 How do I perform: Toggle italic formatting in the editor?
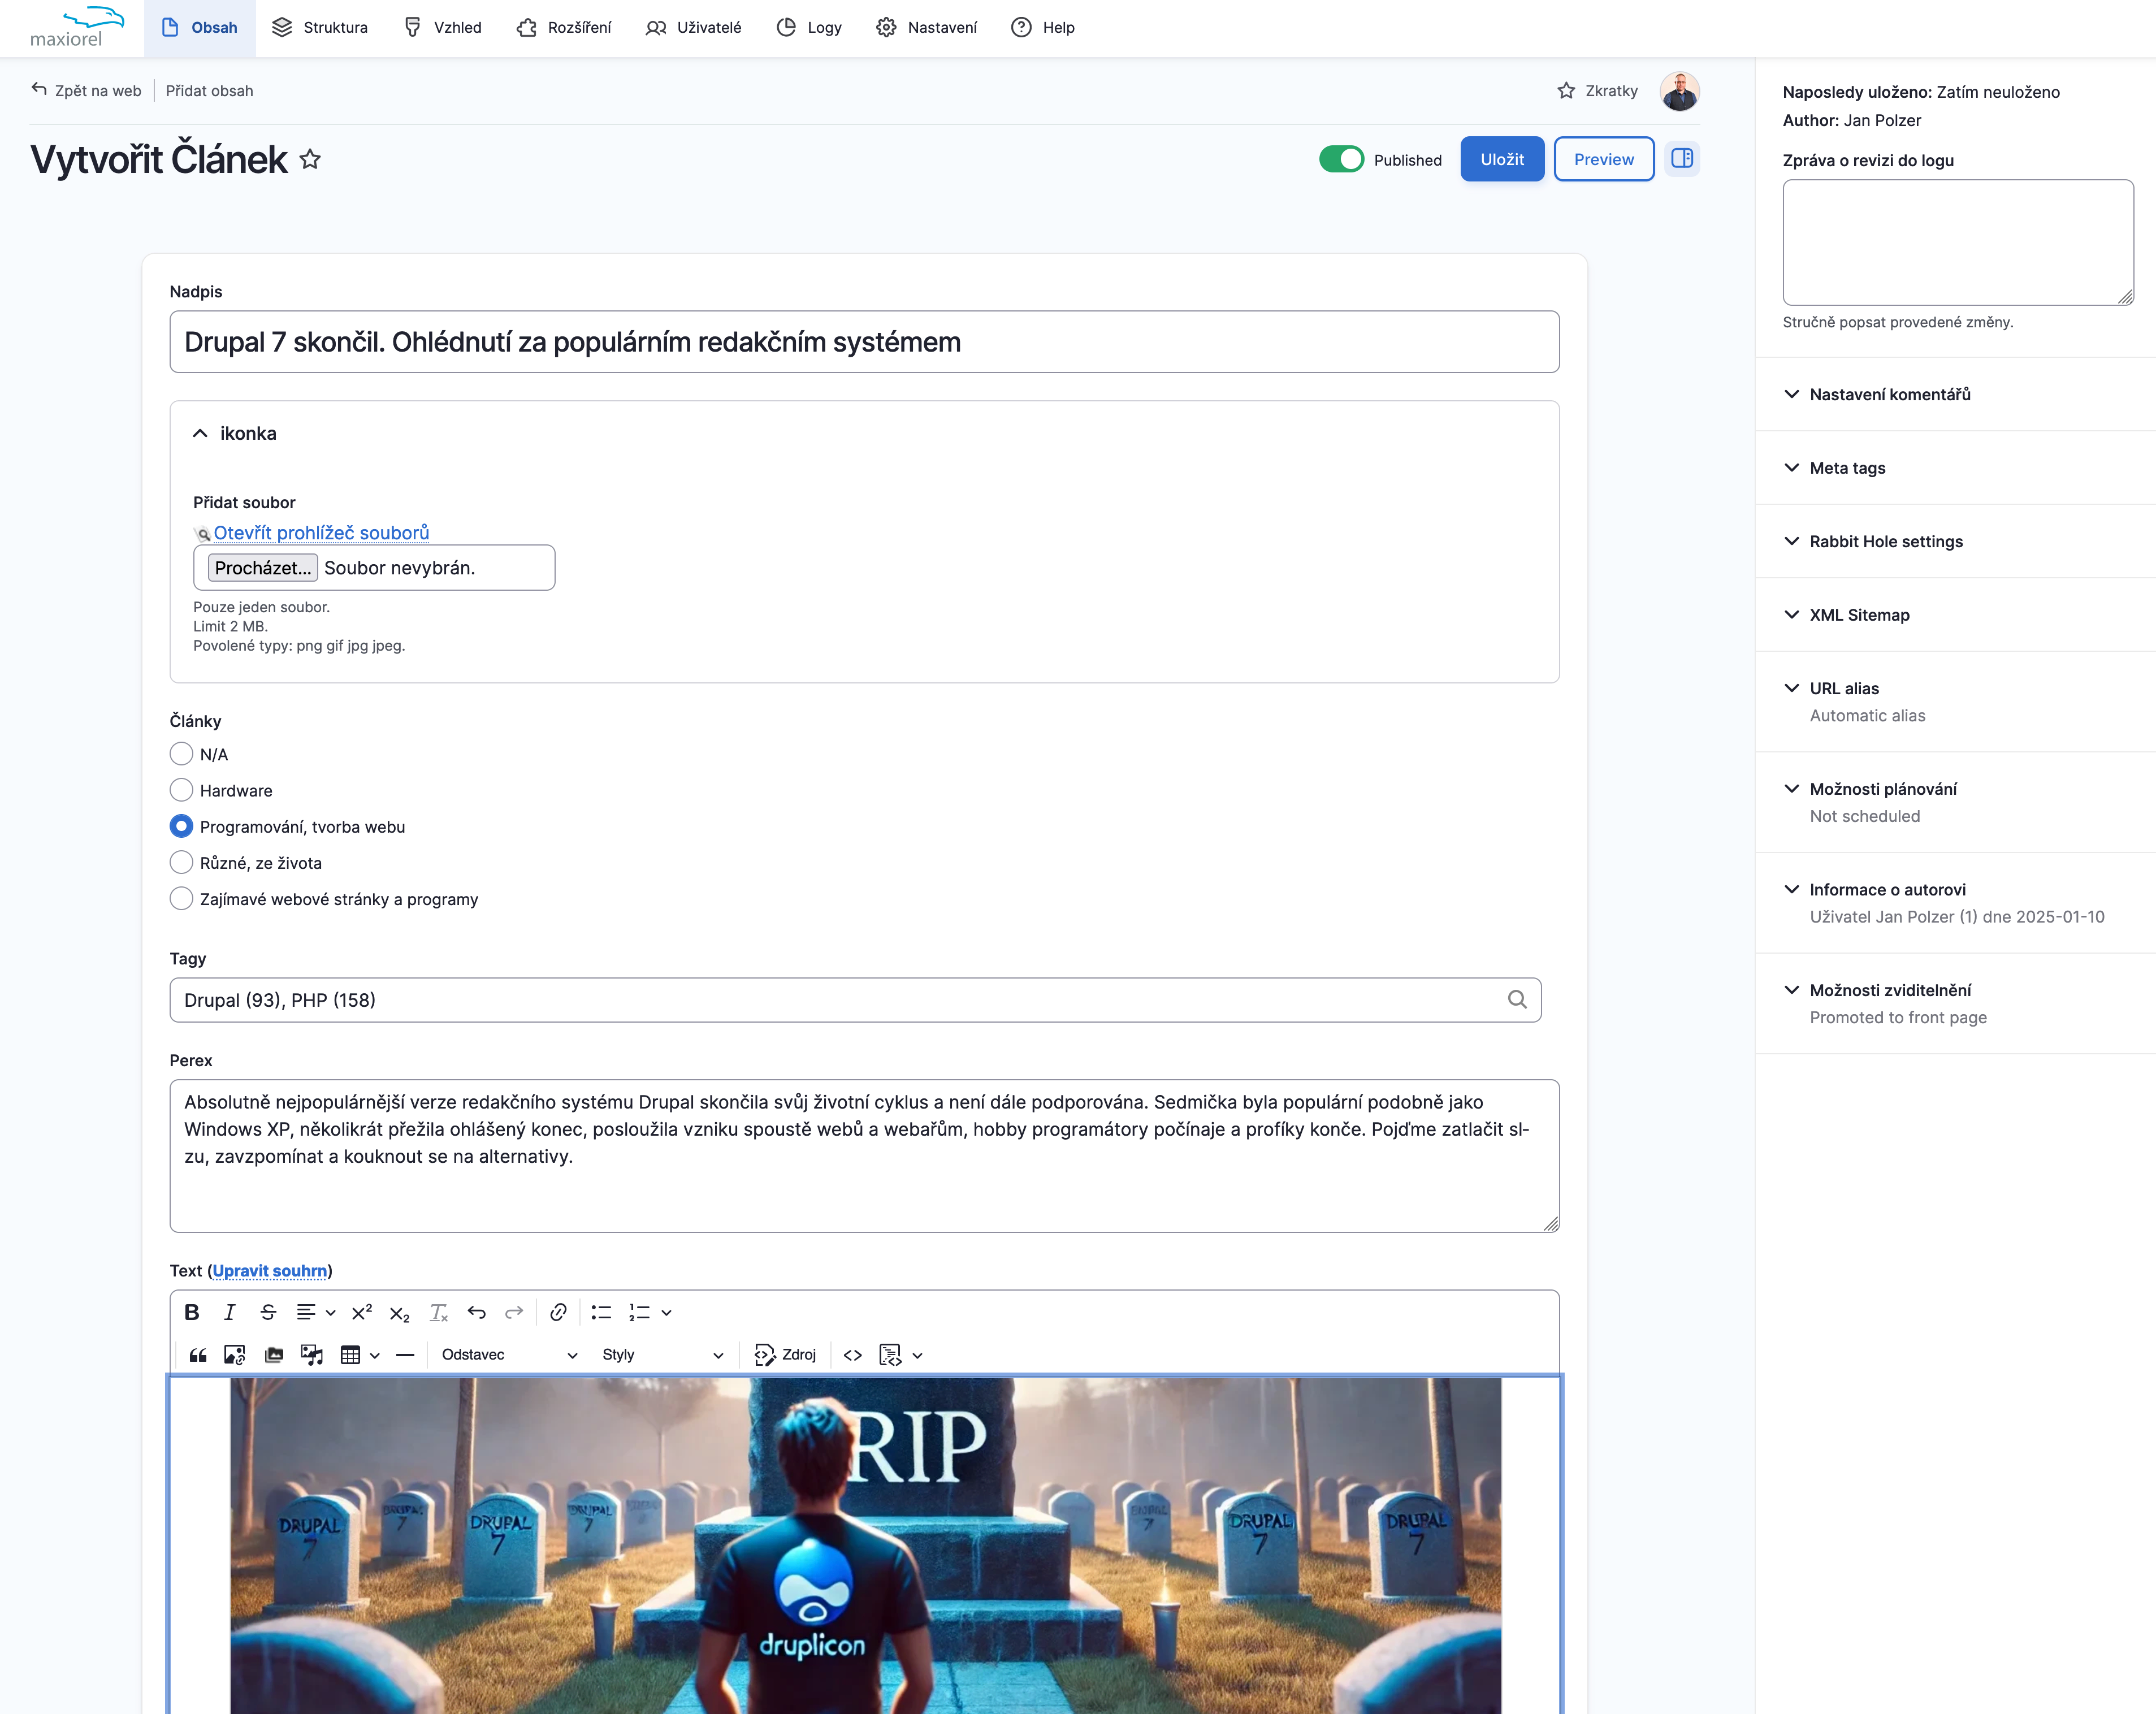pyautogui.click(x=230, y=1312)
